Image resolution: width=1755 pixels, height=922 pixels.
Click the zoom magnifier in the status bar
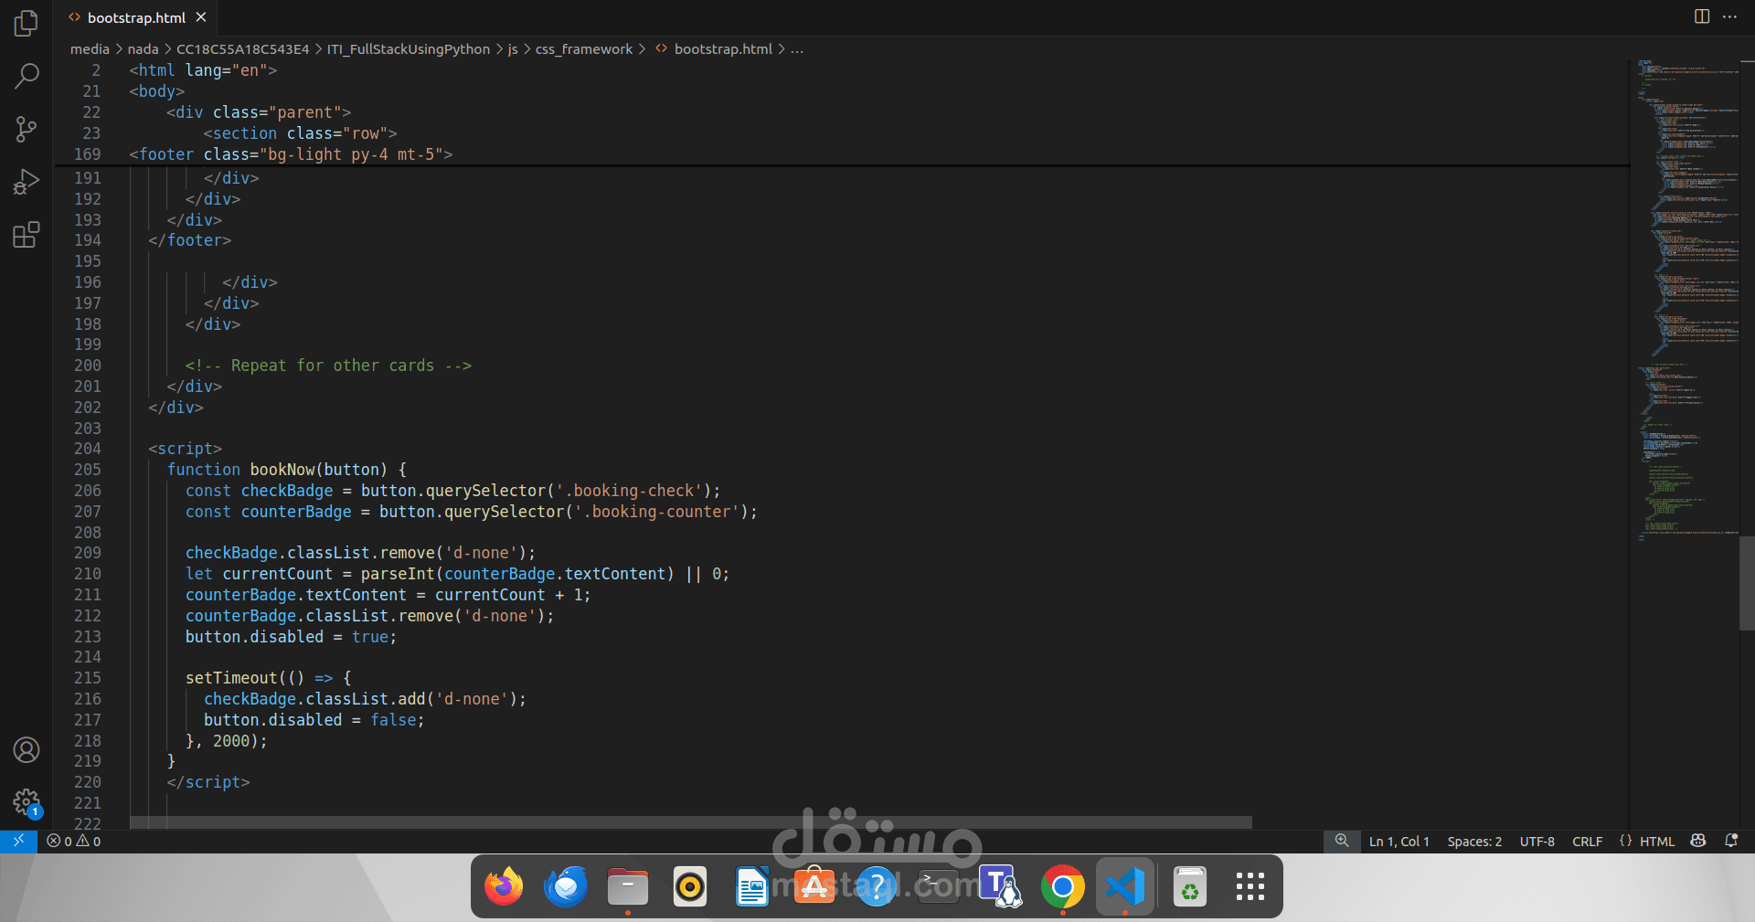pyautogui.click(x=1341, y=841)
